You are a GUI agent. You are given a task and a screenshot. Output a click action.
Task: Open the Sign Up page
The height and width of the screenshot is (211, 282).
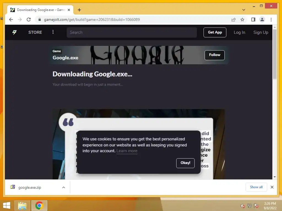click(x=261, y=32)
